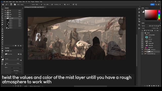162x91 pixels.
Task: Select the Brush tool in the toolbar
Action: (2, 27)
